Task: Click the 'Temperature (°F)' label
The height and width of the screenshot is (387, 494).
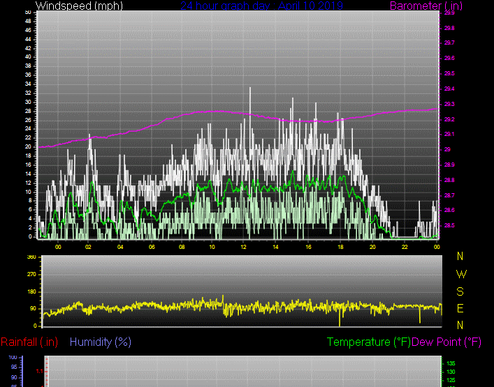Action: 369,342
